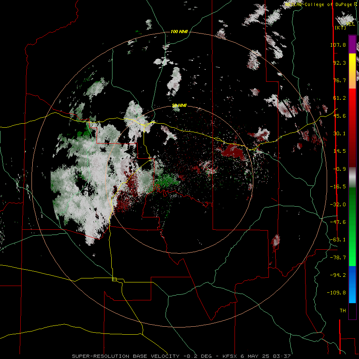359x359 pixels.
Task: Select the 45.6 value on velocity scale
Action: [x=339, y=116]
